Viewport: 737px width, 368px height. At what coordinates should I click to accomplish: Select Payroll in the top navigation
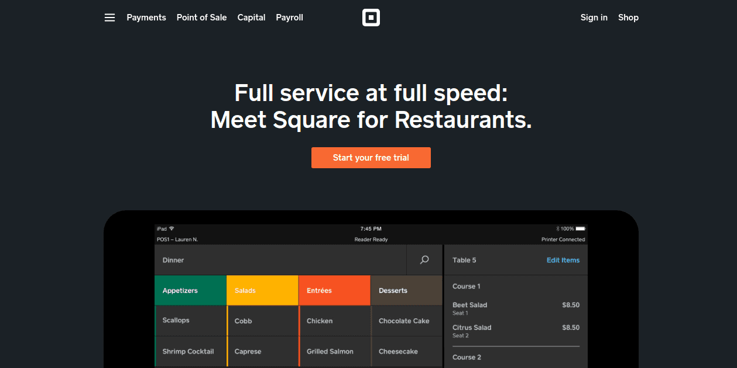pos(290,18)
